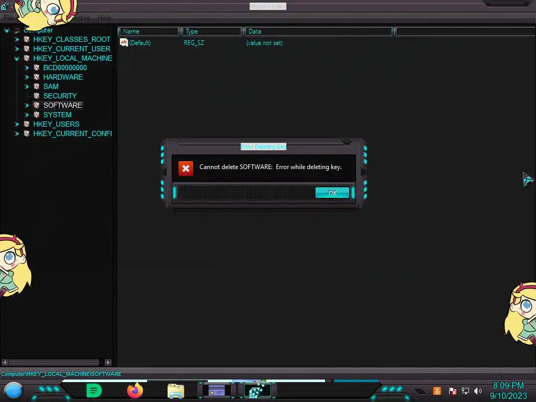Click the HKEY_CURRENT_CONFIG key folder icon
The height and width of the screenshot is (402, 536).
[x=26, y=133]
